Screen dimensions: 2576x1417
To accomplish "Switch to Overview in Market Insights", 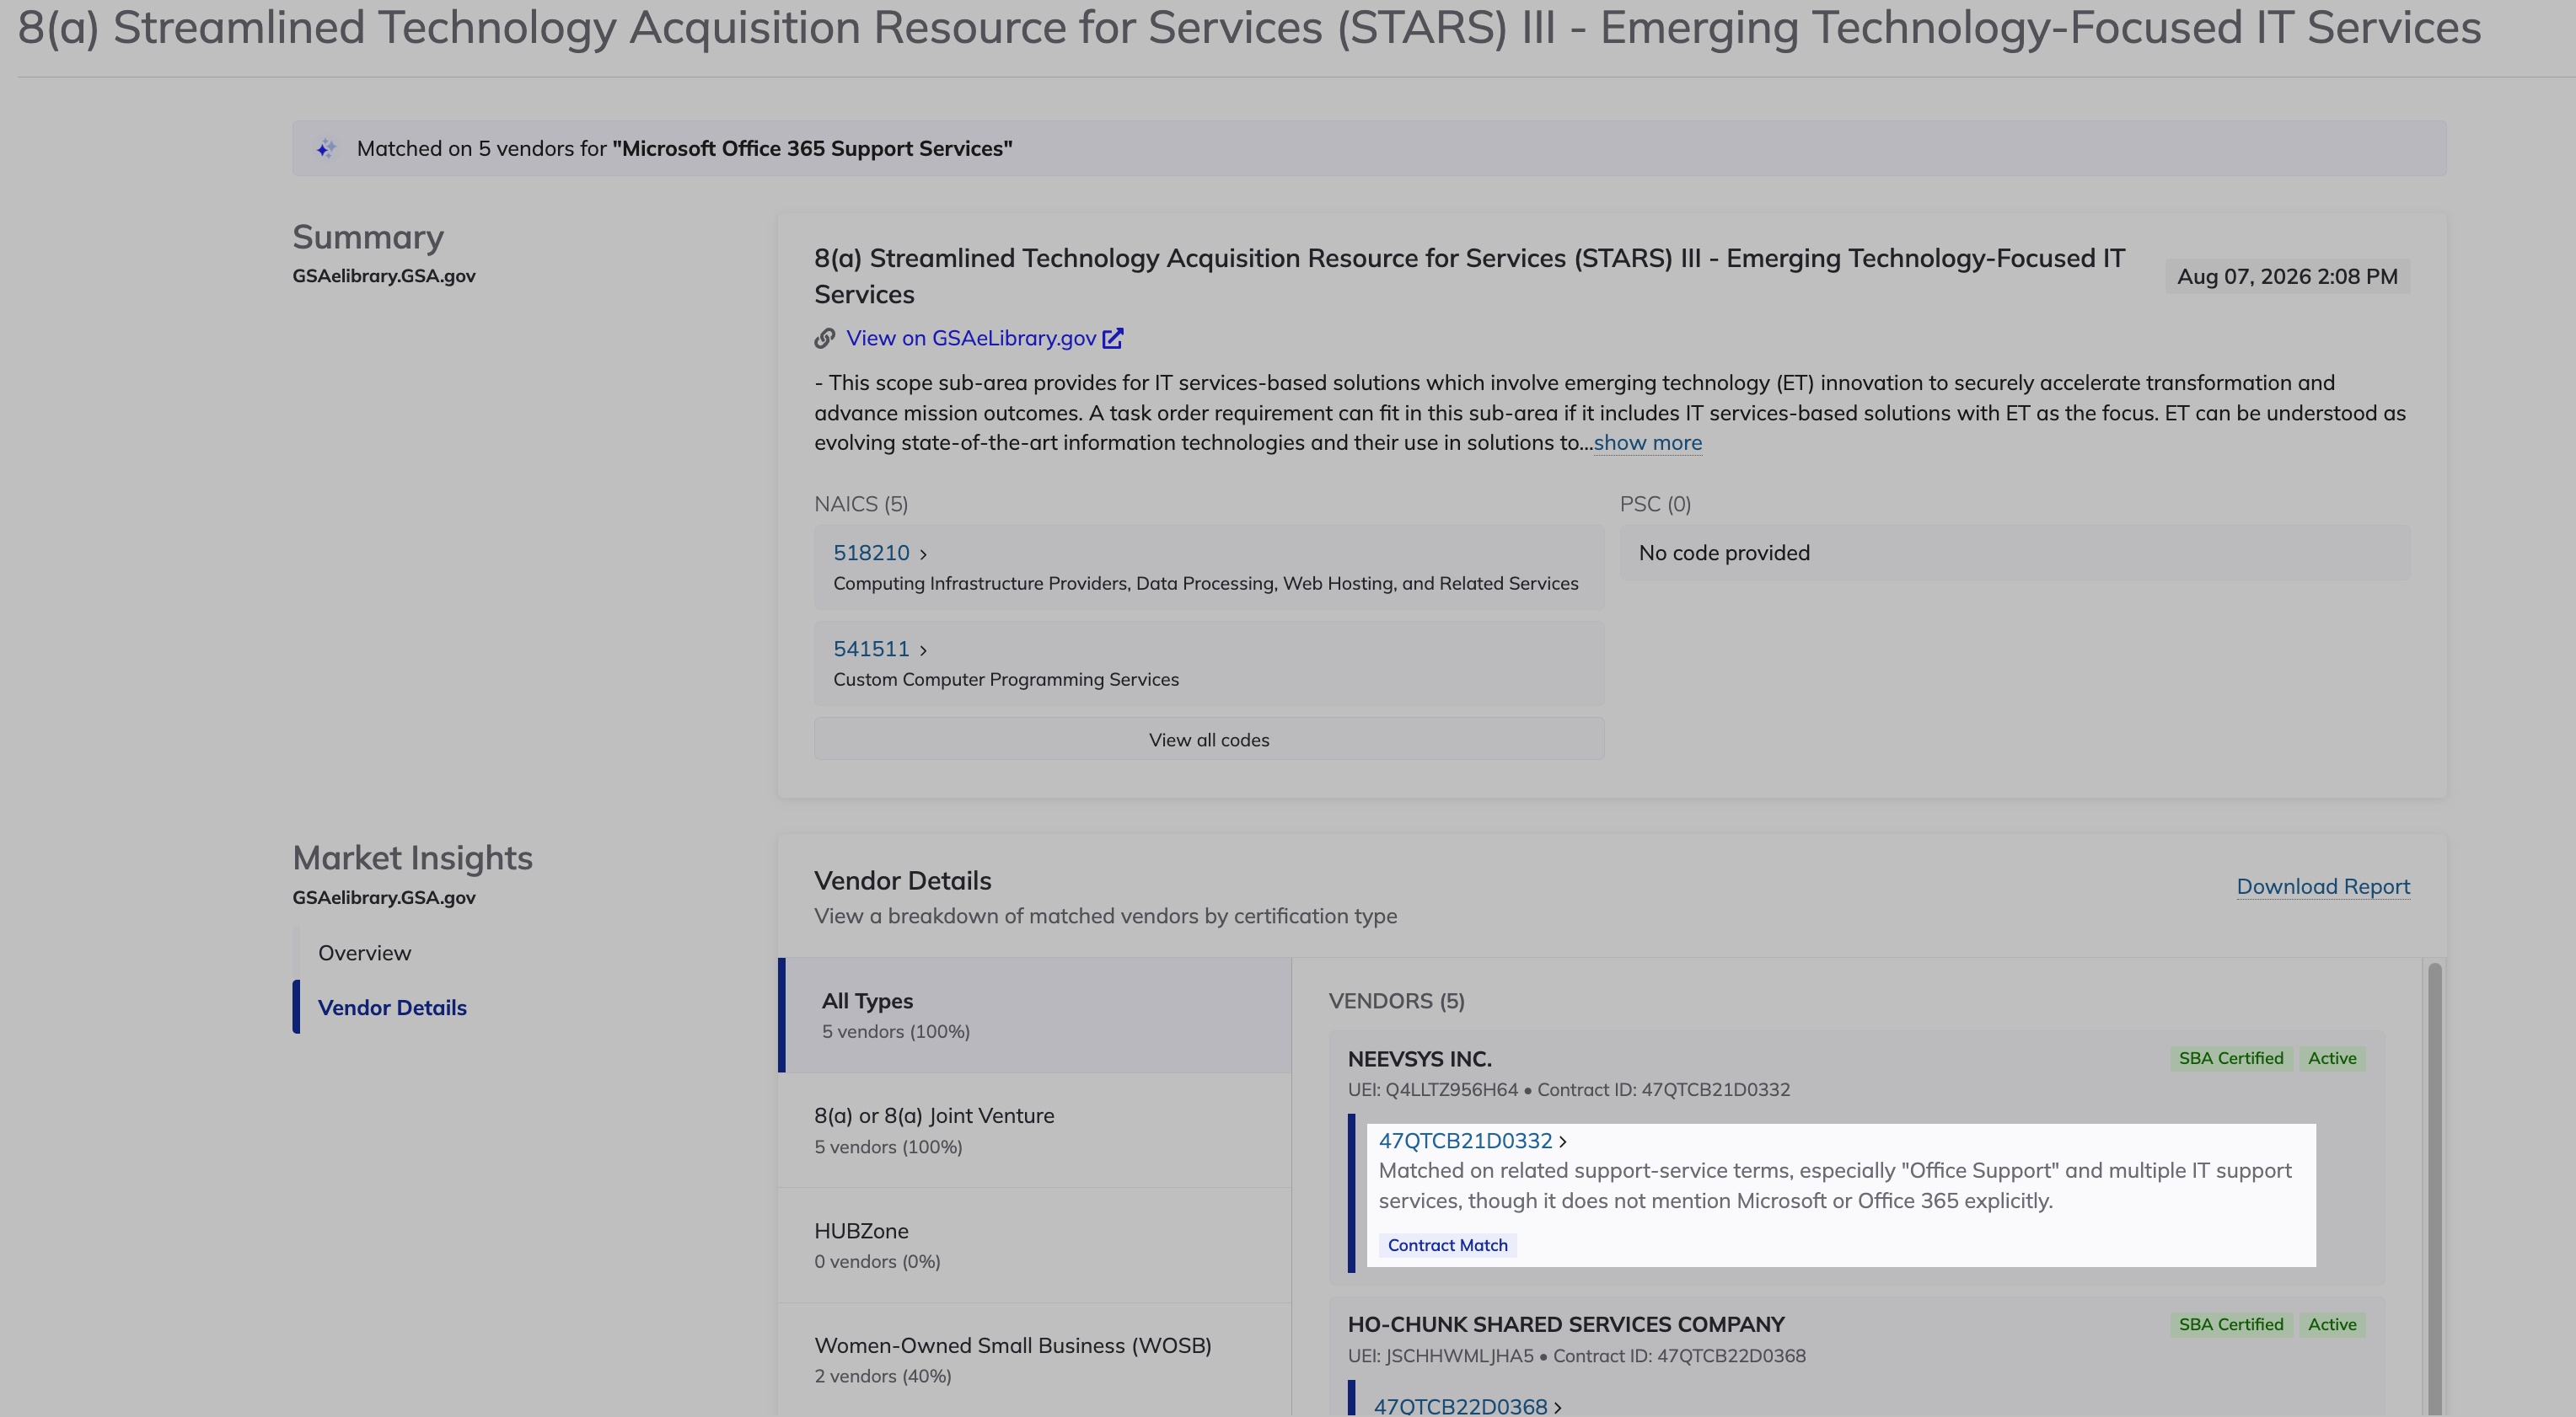I will point(364,952).
